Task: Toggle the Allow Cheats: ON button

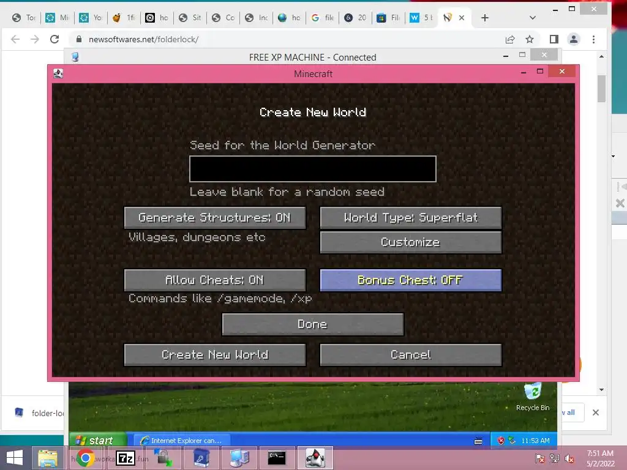Action: coord(215,280)
